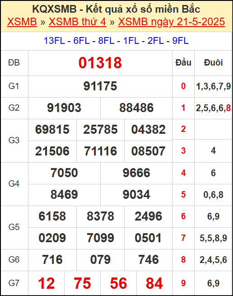Select the G5 number 7099
The width and height of the screenshot is (233, 296).
point(100,238)
